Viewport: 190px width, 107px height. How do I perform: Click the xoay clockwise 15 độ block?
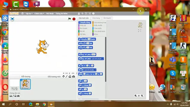point(85,43)
